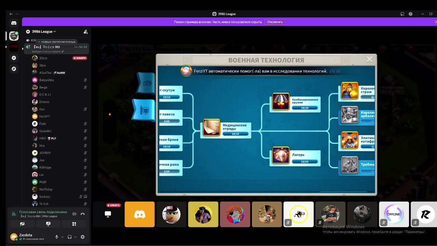Click the Zxcdota user profile panel
The image size is (437, 246).
click(31, 237)
